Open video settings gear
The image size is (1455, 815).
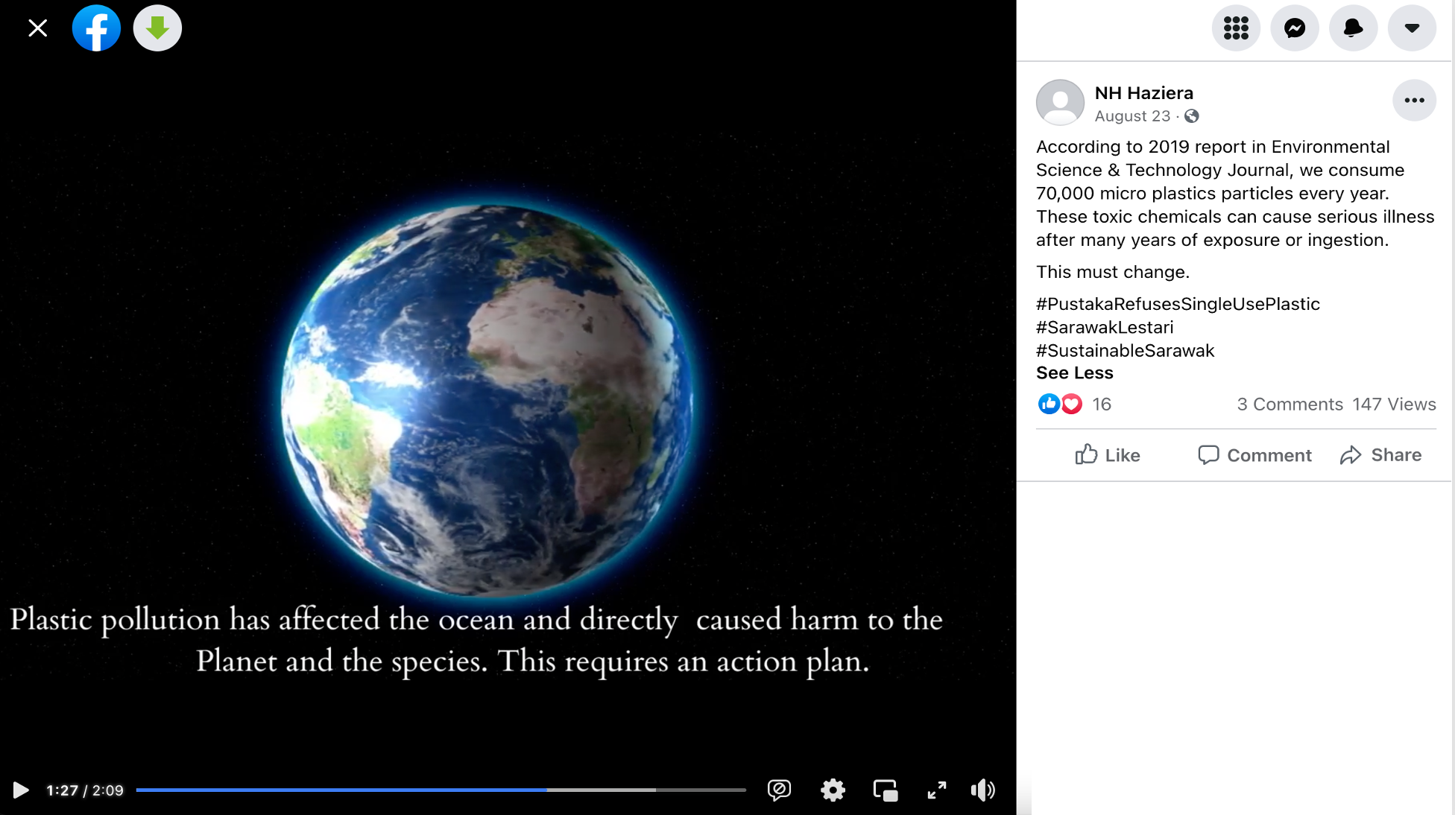(833, 790)
